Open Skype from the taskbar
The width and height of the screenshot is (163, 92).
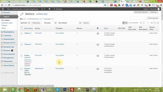57,90
